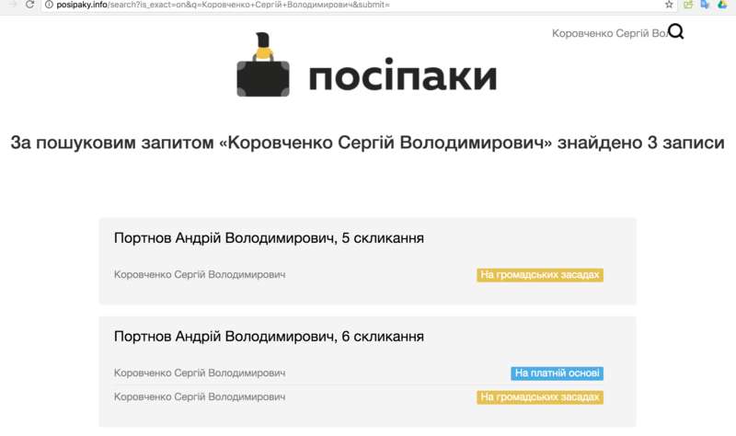This screenshot has width=736, height=436.
Task: Select the last Коровченко row in the 6 скликання card
Action: [x=359, y=397]
